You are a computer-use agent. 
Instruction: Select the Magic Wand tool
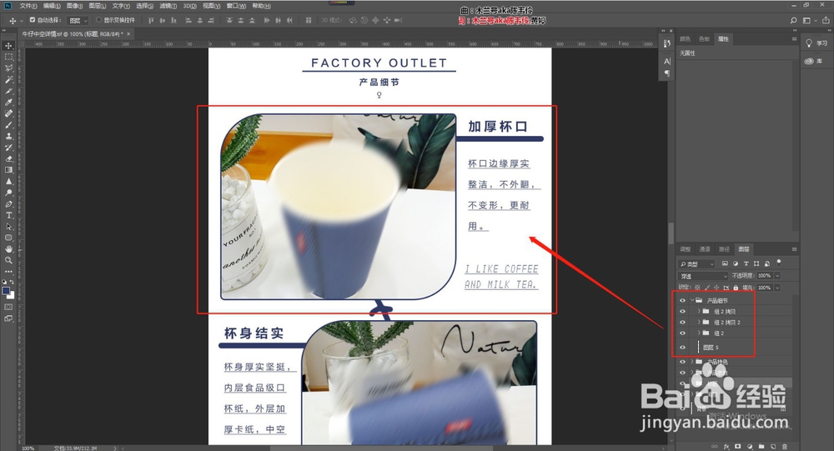coord(9,79)
